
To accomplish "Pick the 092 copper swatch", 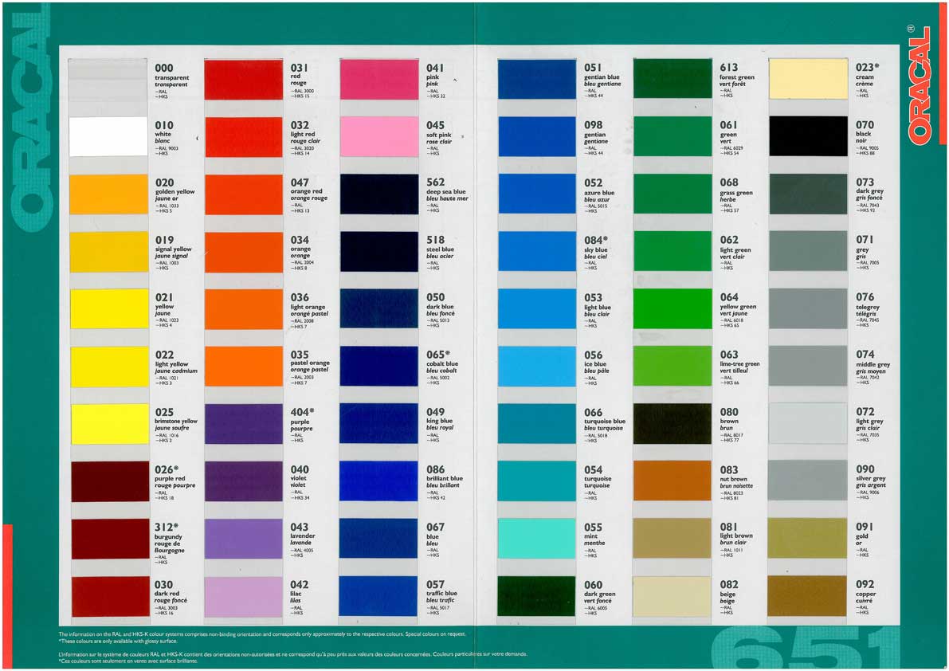I will click(x=808, y=596).
